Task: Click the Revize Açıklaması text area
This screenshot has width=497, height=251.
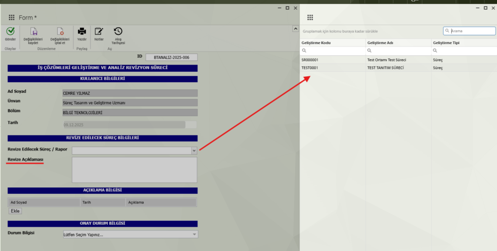Action: click(134, 169)
